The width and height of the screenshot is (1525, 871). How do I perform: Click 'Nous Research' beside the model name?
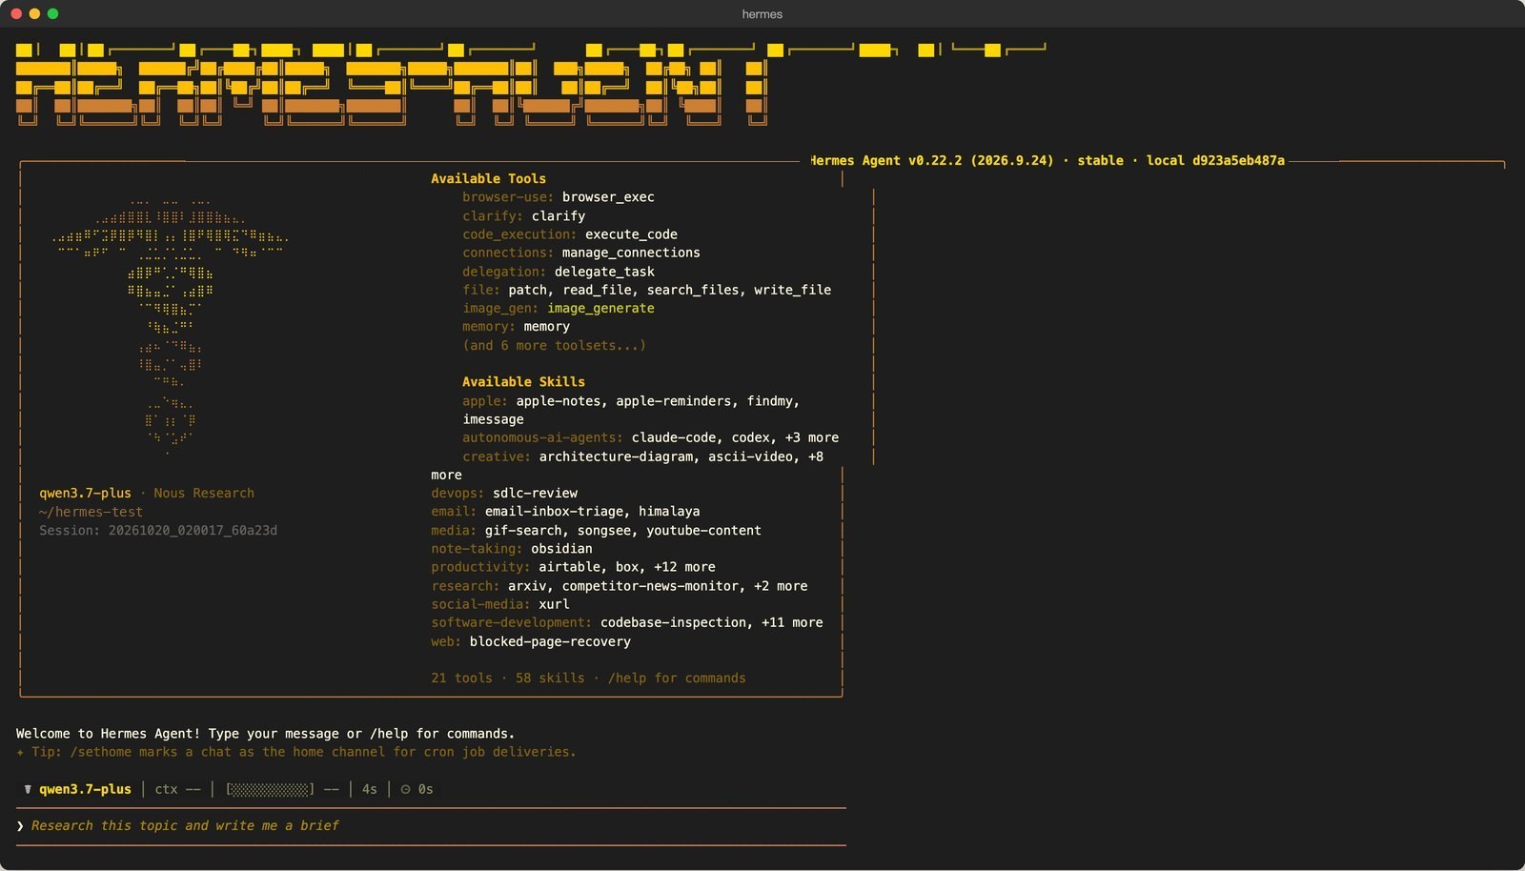[204, 493]
